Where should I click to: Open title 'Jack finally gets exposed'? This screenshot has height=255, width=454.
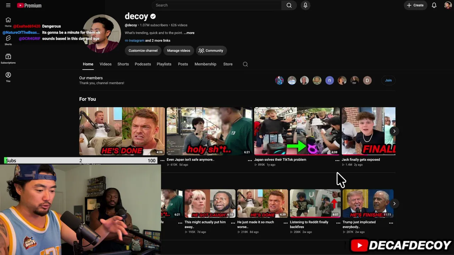[361, 160]
